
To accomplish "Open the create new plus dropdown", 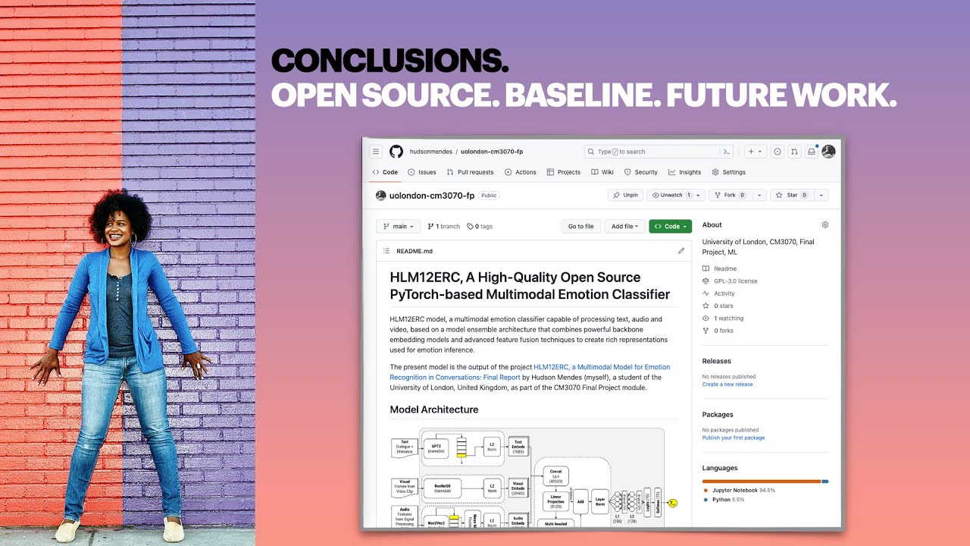I will pyautogui.click(x=756, y=152).
